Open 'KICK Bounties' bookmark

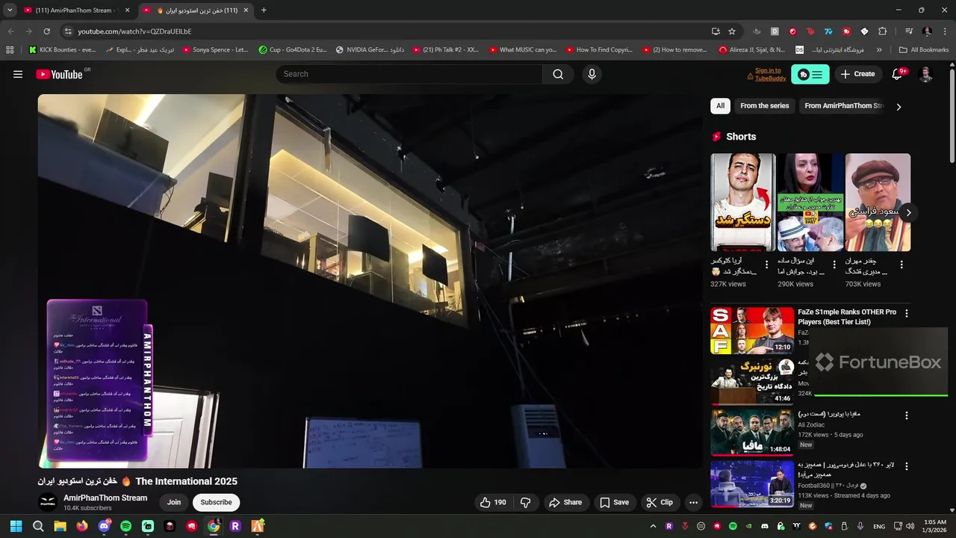point(63,50)
